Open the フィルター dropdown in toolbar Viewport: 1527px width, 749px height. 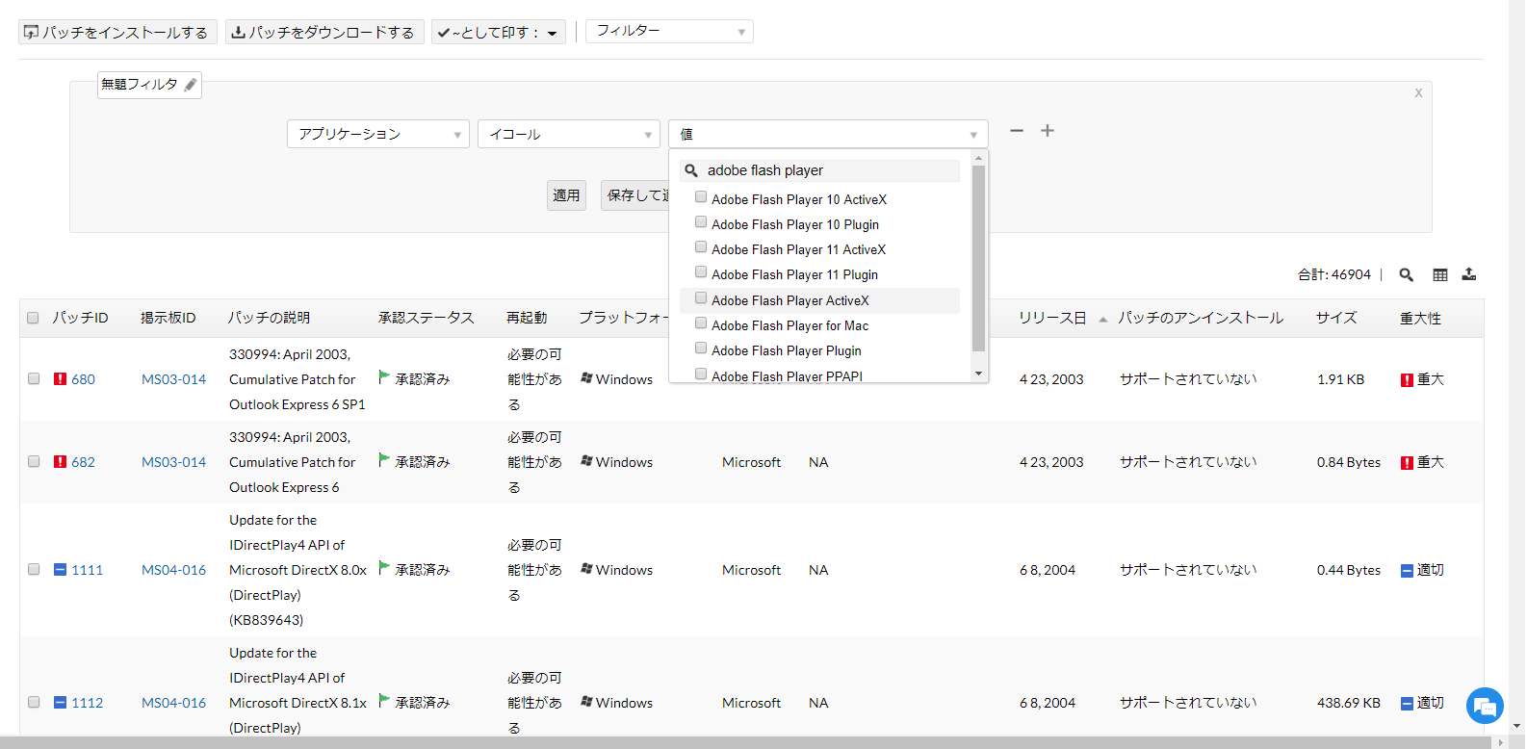669,32
